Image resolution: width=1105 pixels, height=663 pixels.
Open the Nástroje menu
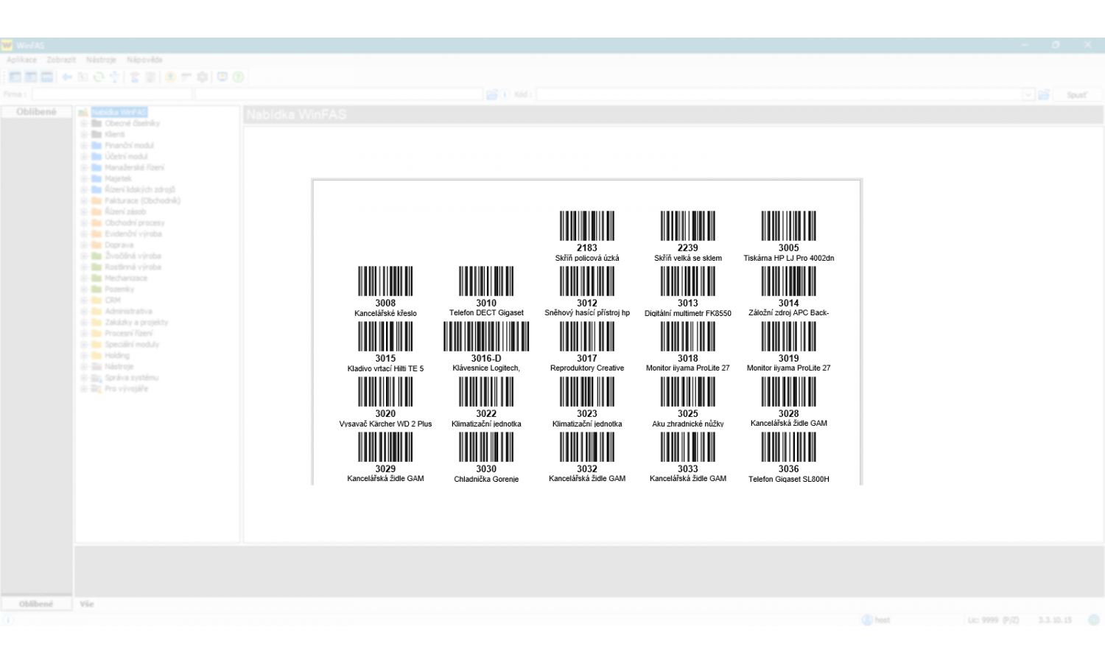click(x=101, y=60)
